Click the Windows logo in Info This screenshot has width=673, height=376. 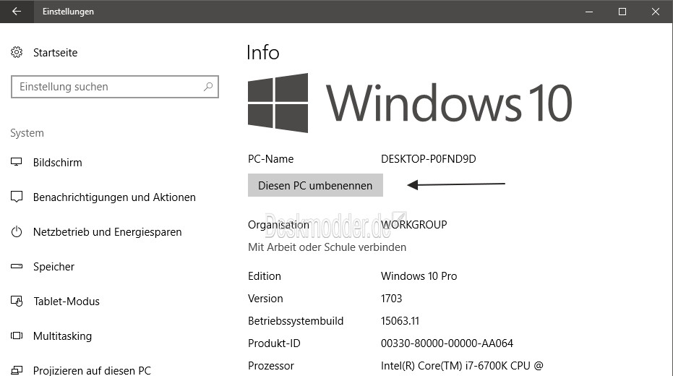click(x=278, y=103)
